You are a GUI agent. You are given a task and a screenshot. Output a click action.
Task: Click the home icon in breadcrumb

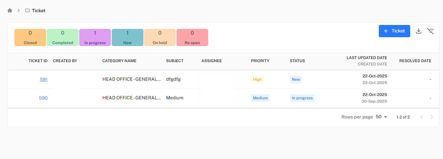point(10,11)
